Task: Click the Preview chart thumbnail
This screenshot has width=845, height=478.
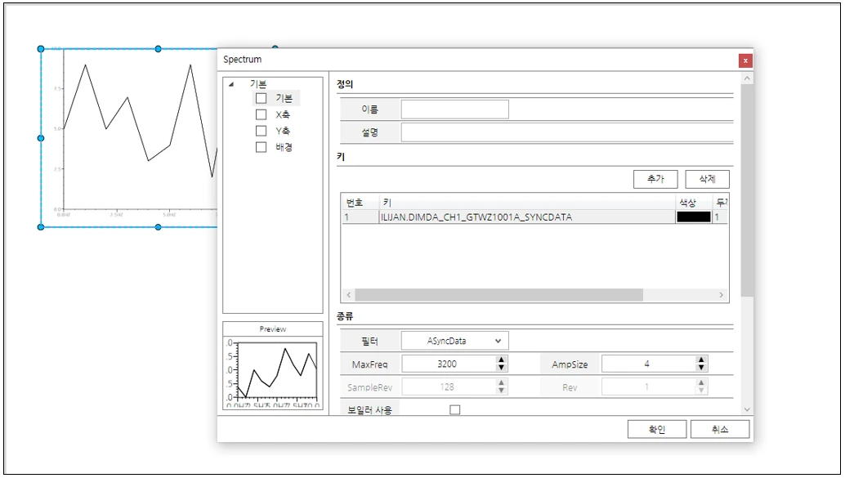Action: [273, 373]
